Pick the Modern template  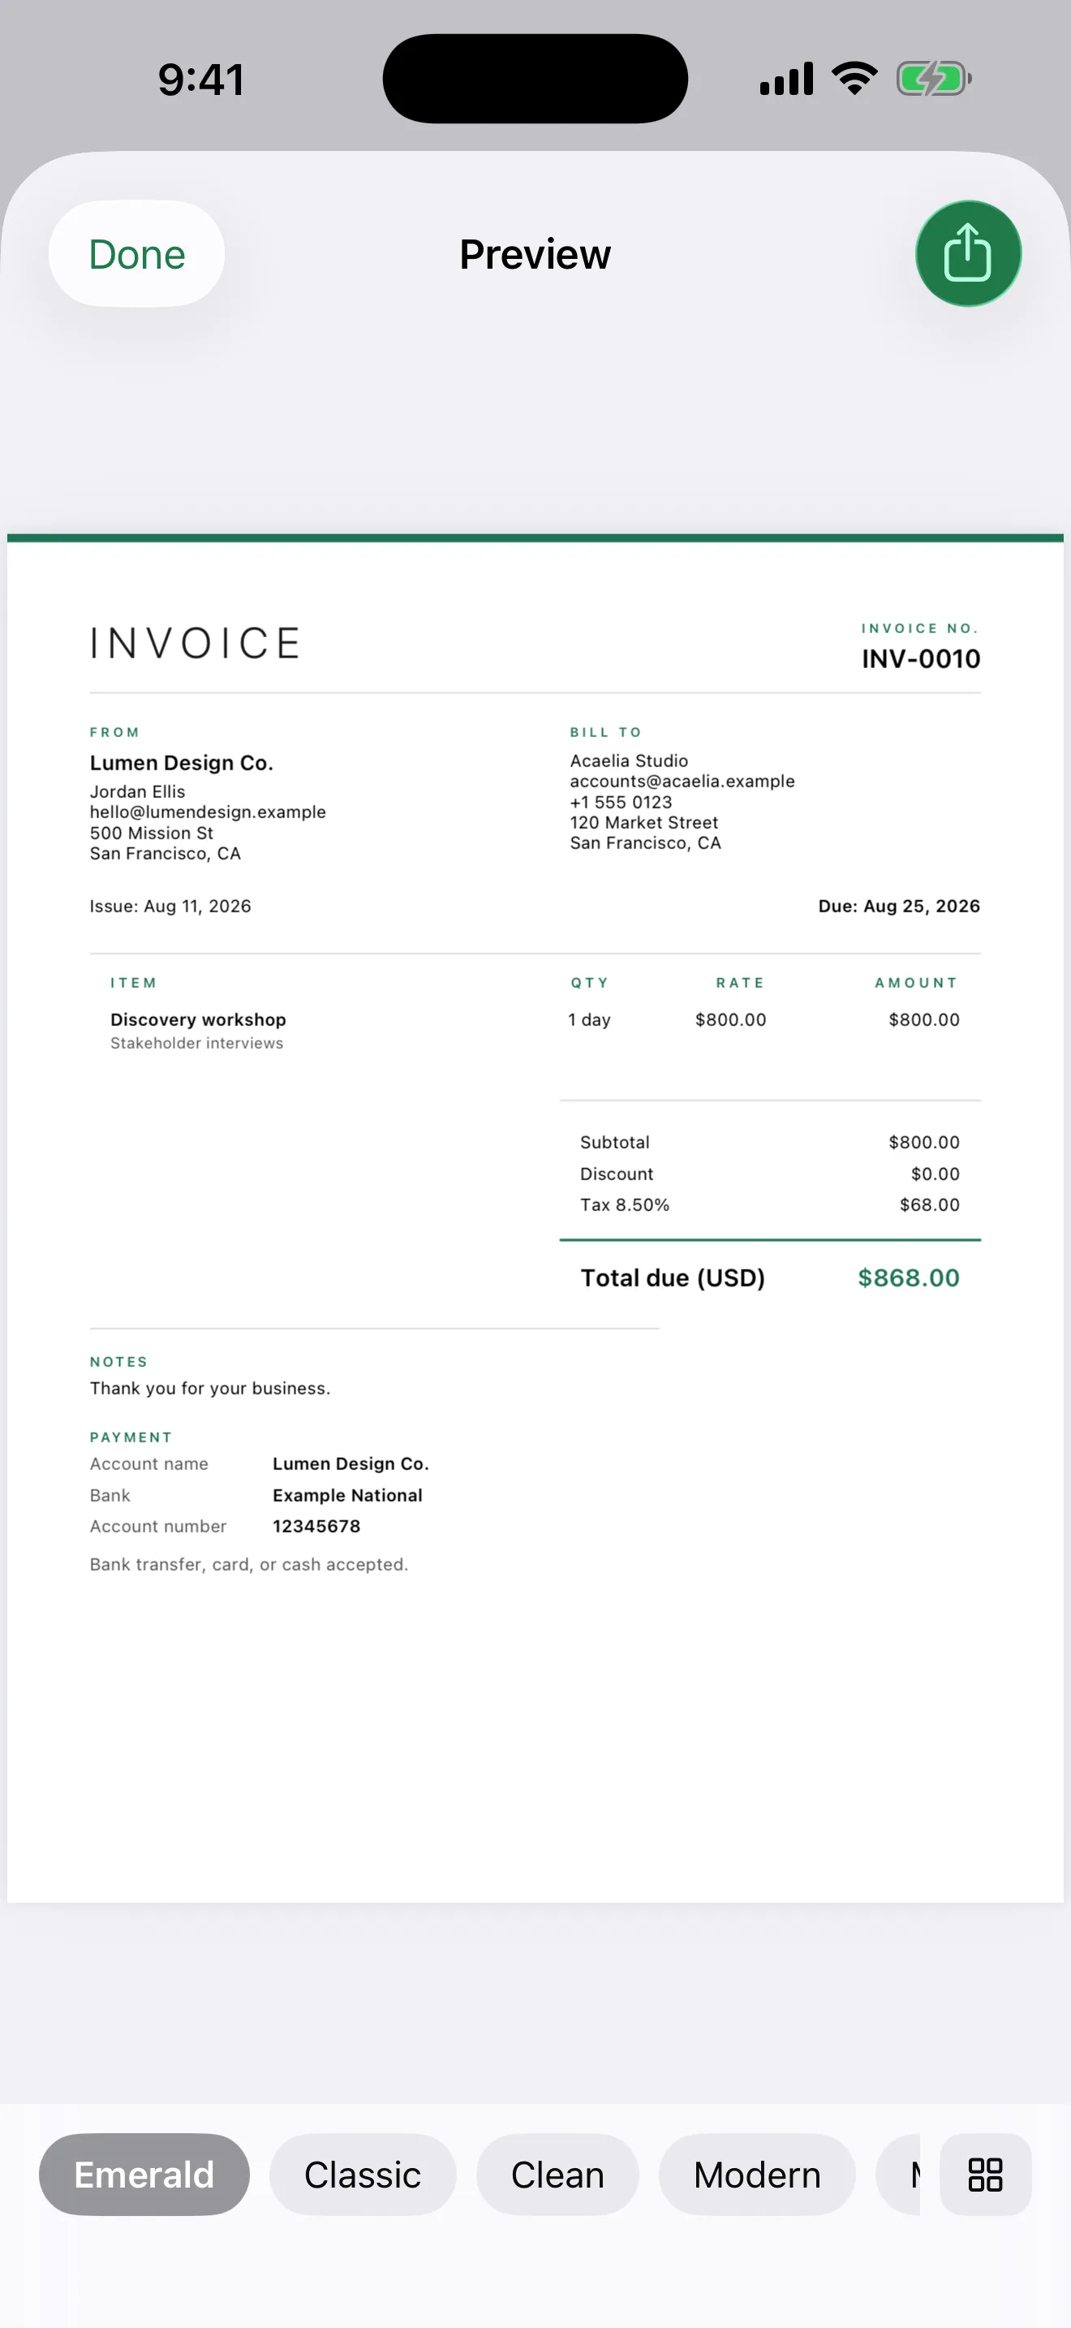pyautogui.click(x=758, y=2175)
